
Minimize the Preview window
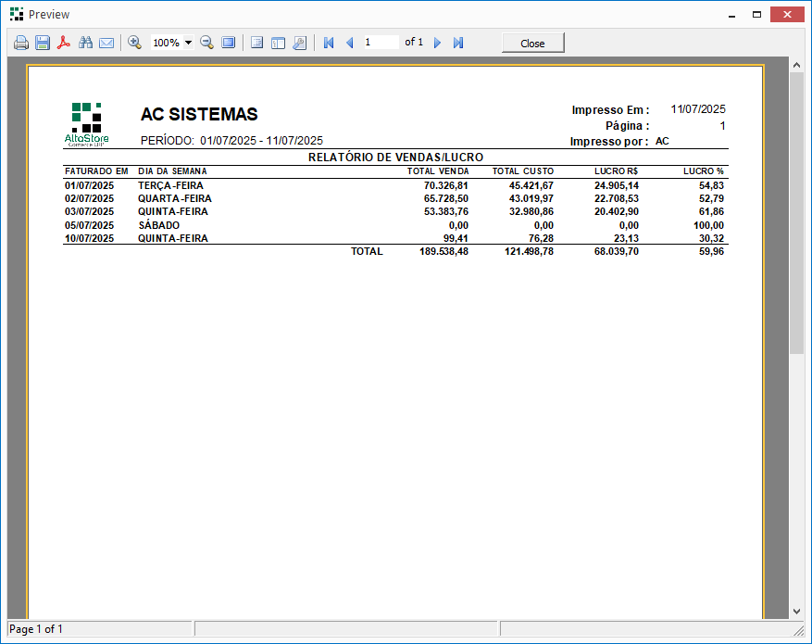731,15
